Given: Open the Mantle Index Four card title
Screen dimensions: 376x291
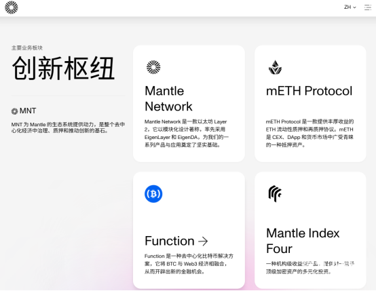Looking at the screenshot, I should coord(303,241).
